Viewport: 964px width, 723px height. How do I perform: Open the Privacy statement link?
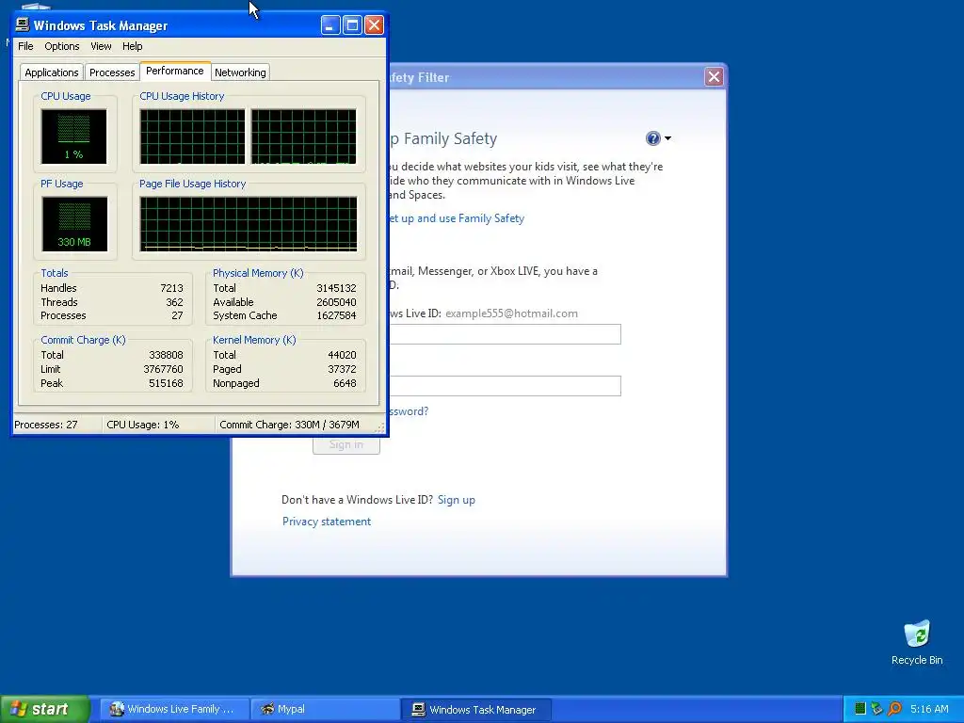(327, 522)
